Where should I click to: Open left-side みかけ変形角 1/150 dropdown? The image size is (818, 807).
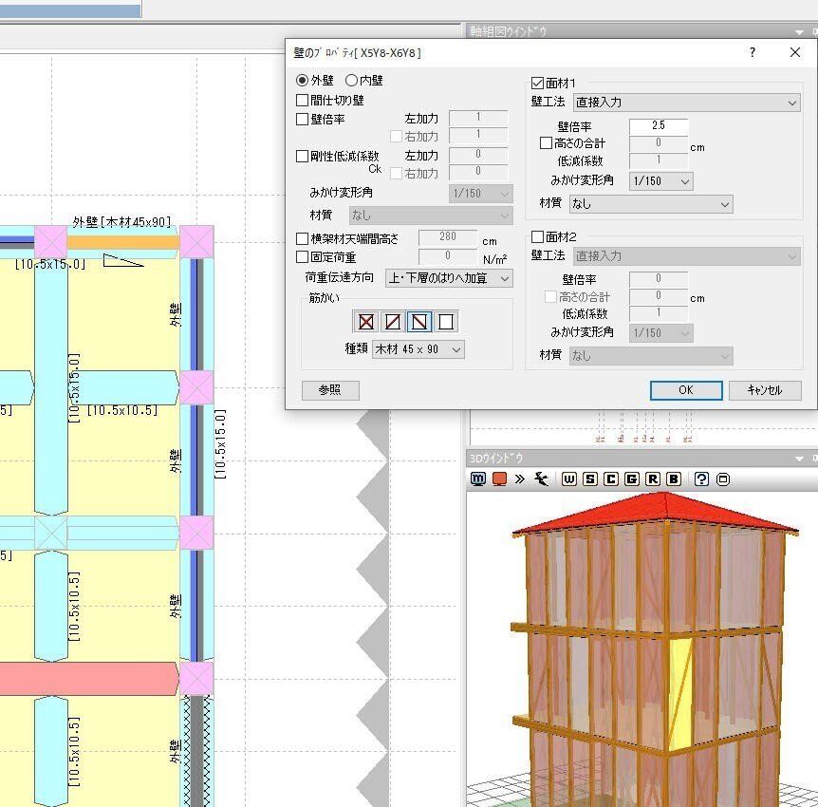(x=480, y=194)
